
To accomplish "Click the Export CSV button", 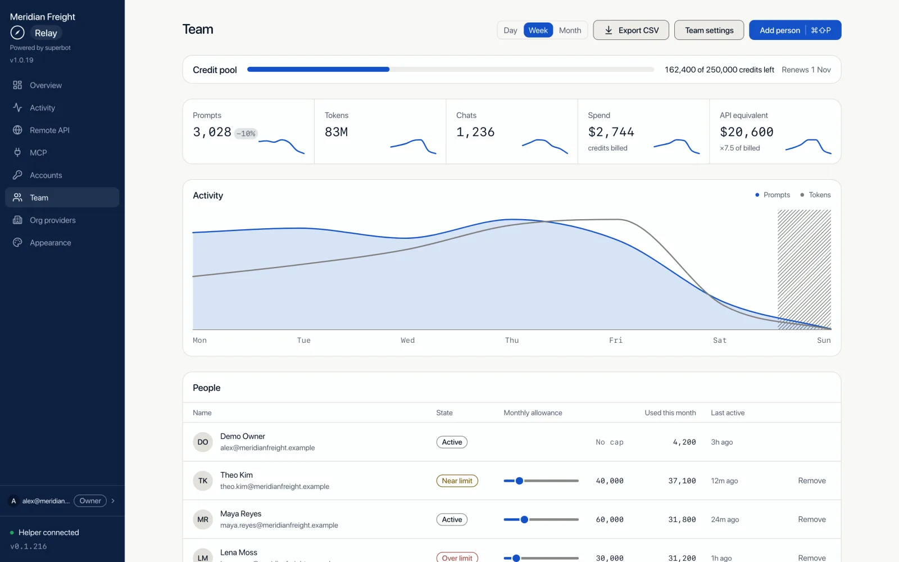I will (x=631, y=30).
